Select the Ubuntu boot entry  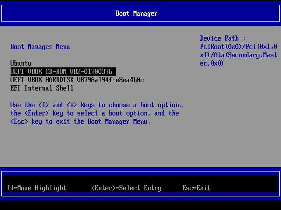(21, 63)
